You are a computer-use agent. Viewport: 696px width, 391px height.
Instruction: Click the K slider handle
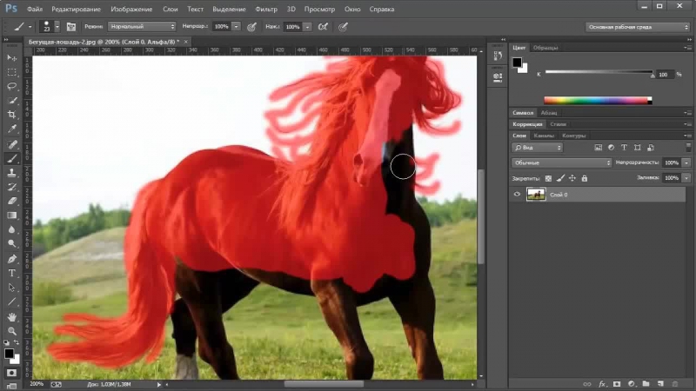coord(652,76)
